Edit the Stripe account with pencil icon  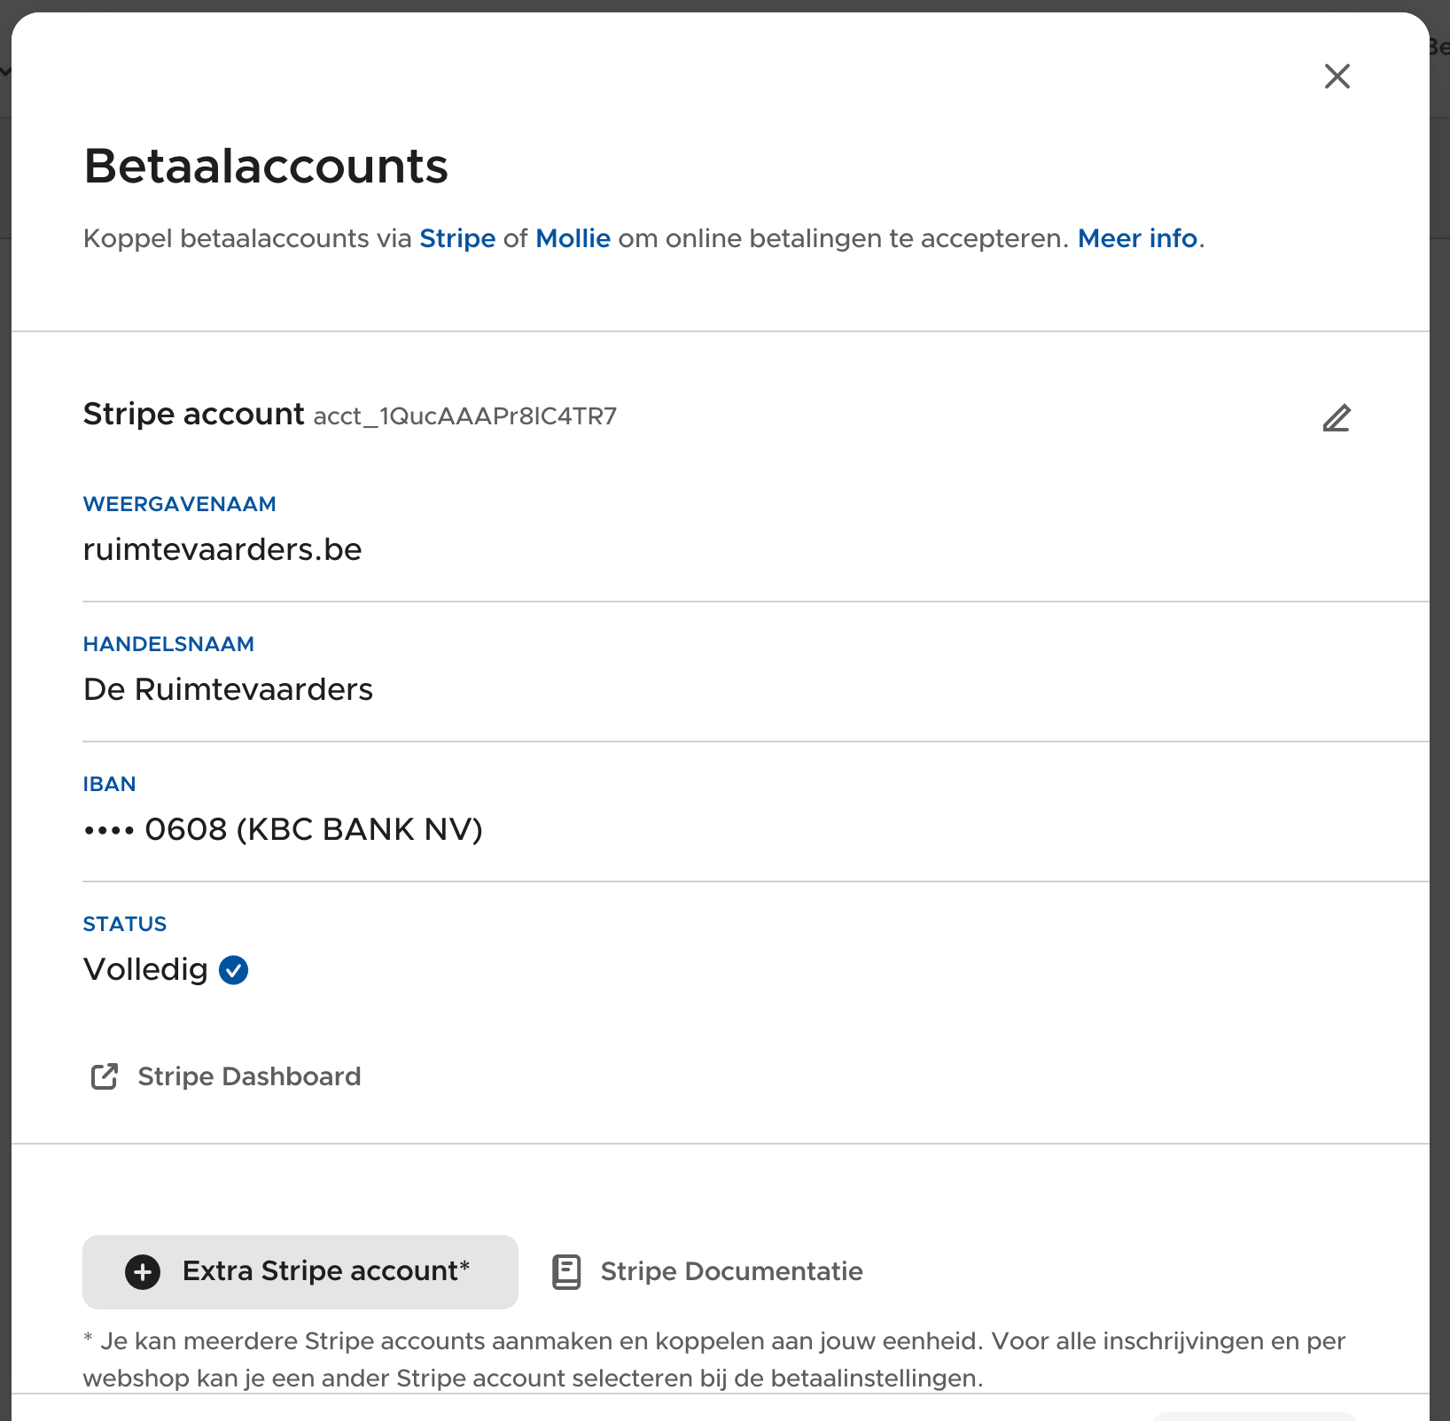tap(1337, 417)
